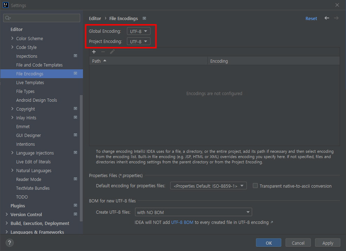
Task: Expand Build, Execution, Deployment section
Action: coord(7,223)
